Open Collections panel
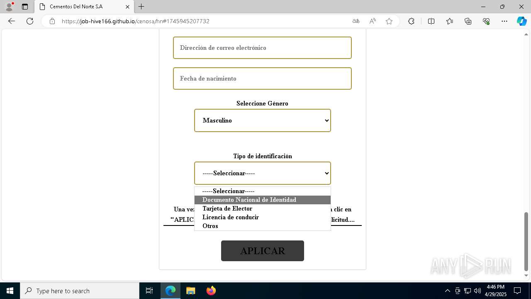 click(x=468, y=21)
